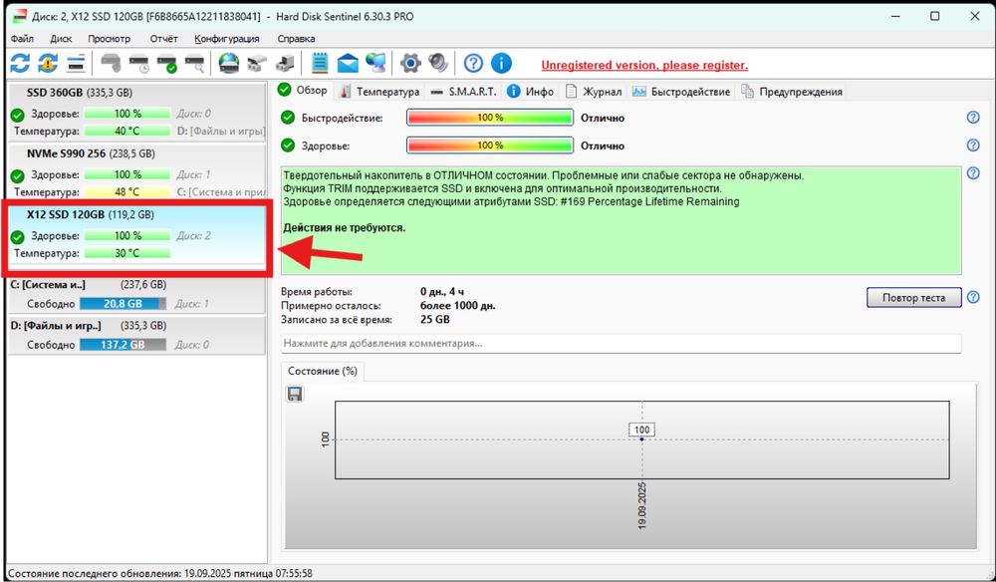Switch to the Предупреждения tab
Viewport: 996px width, 582px height.
pyautogui.click(x=792, y=92)
